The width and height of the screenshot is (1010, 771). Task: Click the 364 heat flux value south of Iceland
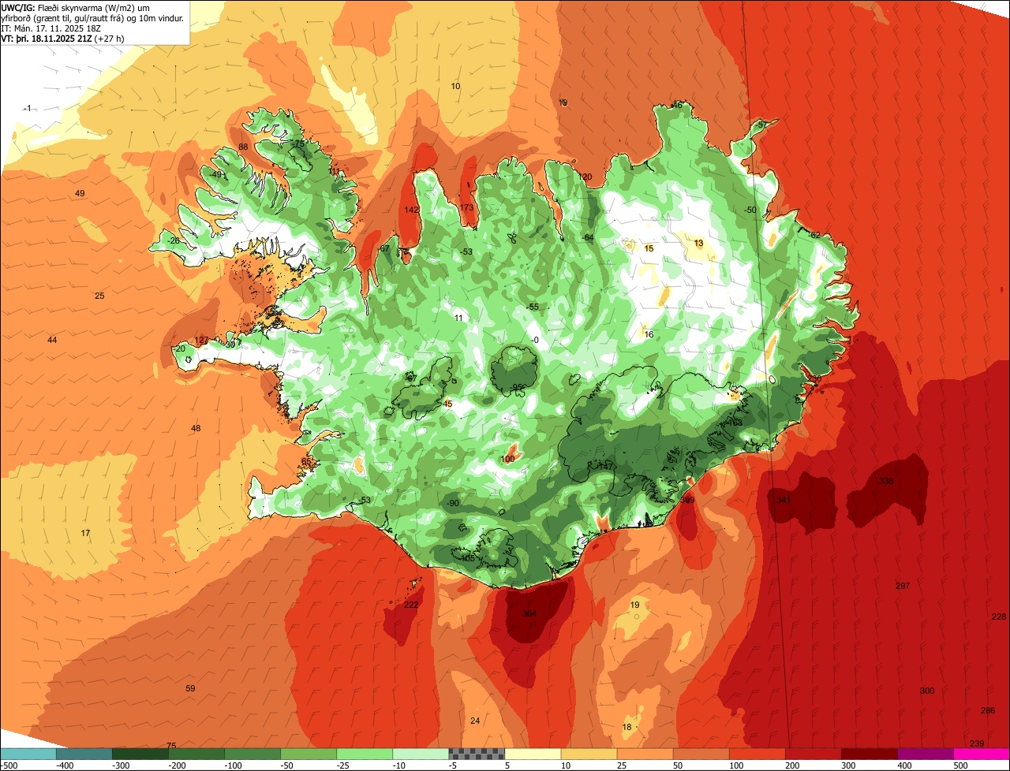point(529,613)
